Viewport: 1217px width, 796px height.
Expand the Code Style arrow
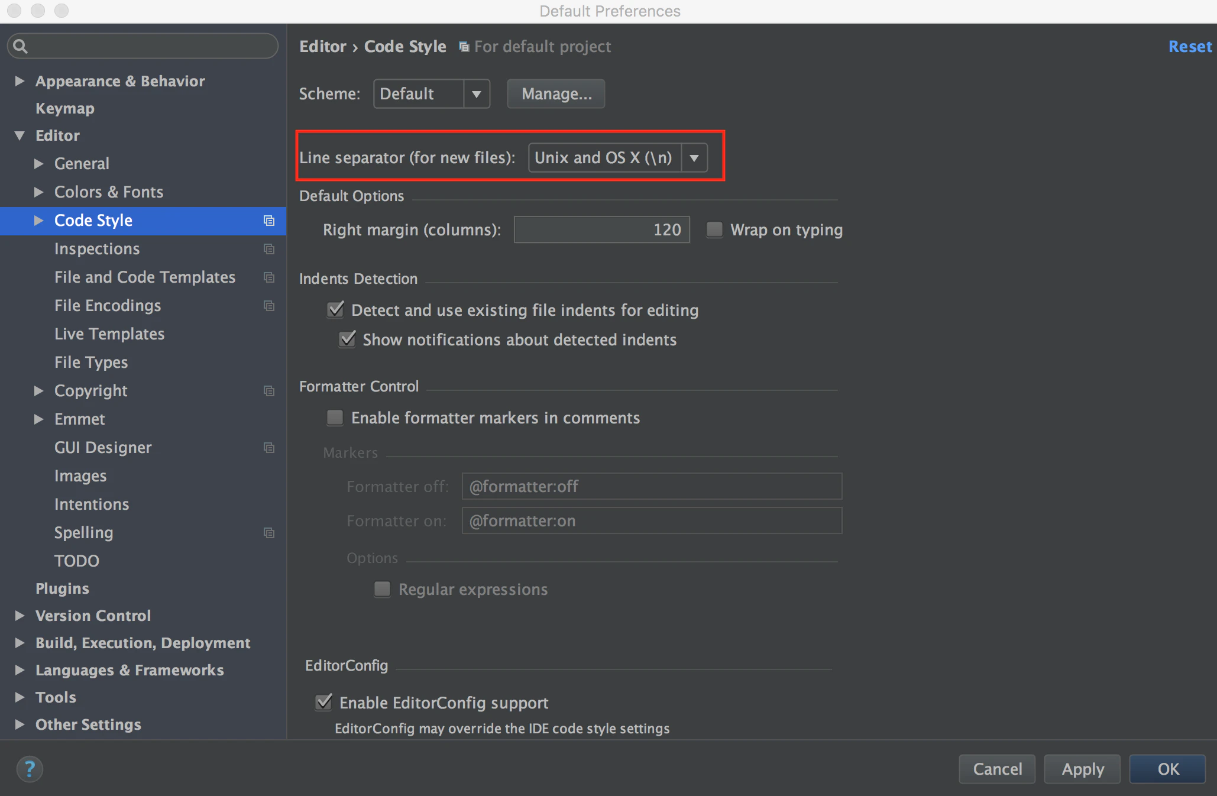[38, 221]
